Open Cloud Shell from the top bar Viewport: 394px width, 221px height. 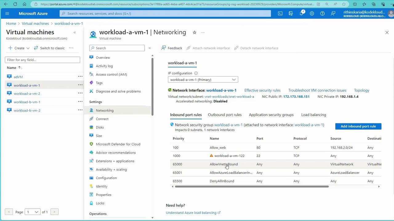pos(280,14)
